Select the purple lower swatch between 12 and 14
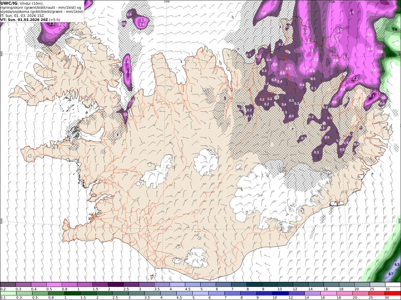Viewport: 401px width, 300px height. coord(296,293)
